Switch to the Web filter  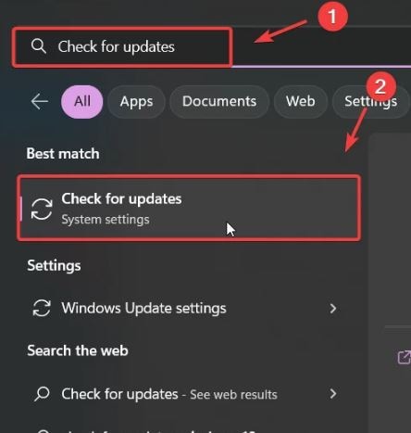pos(301,102)
